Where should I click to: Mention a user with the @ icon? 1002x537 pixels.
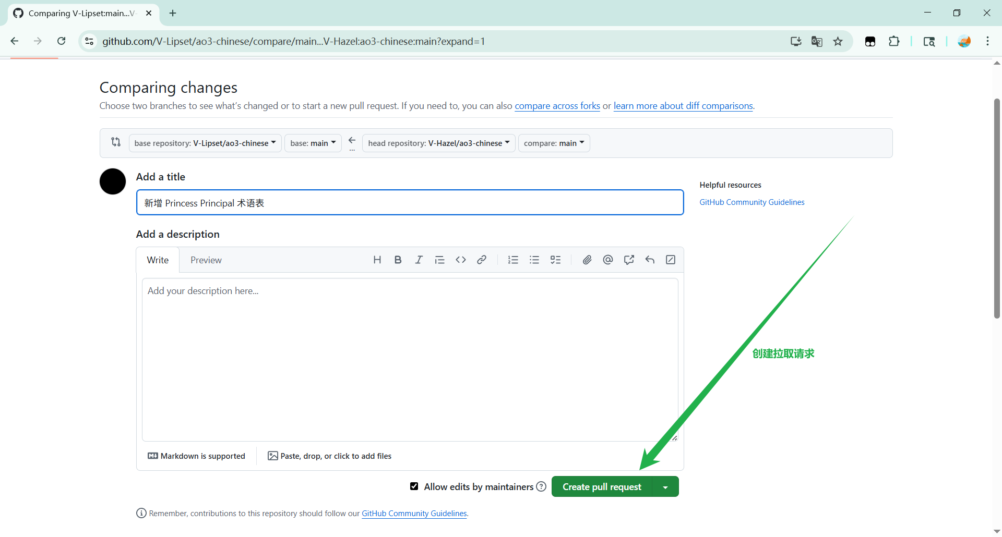click(608, 260)
